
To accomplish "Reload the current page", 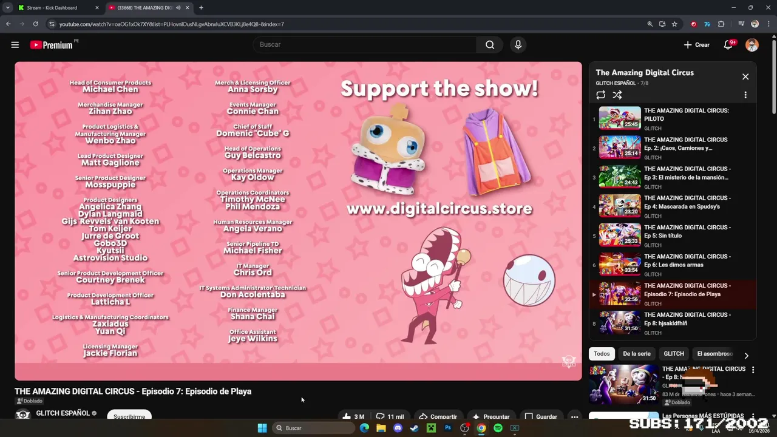I will point(36,24).
